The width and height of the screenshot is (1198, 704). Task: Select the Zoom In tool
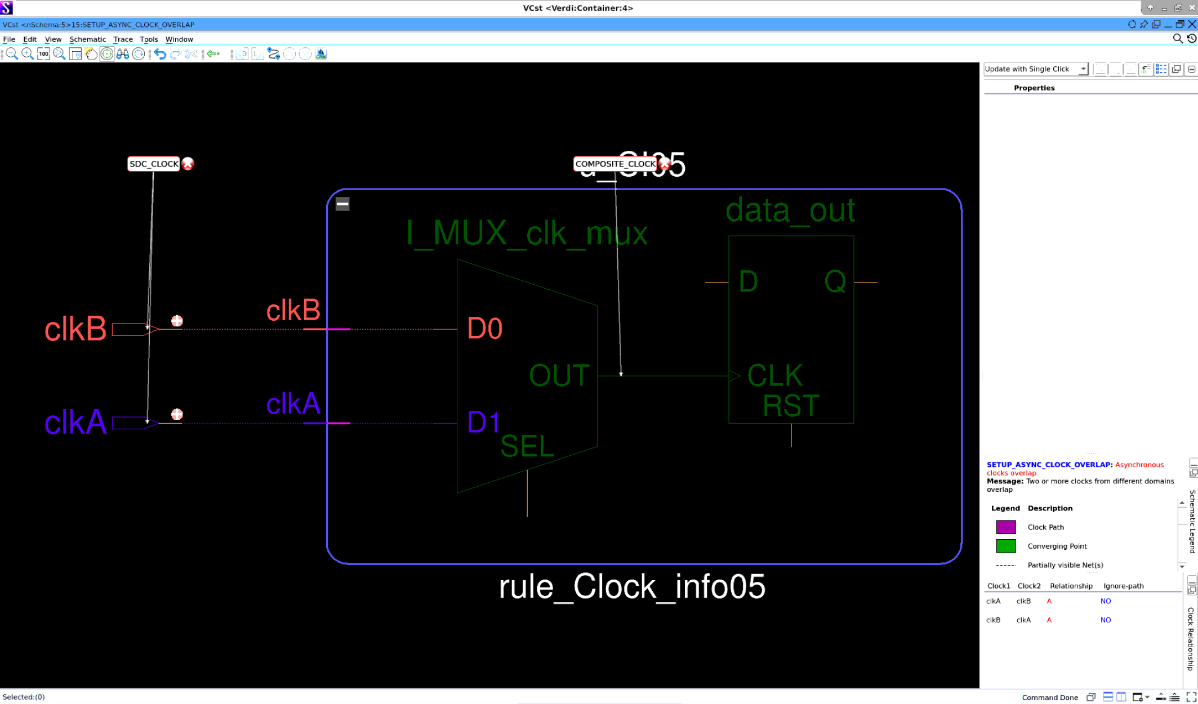click(26, 53)
